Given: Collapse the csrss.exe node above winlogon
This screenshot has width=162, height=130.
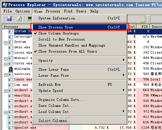Looking at the screenshot, I should click(6, 64).
